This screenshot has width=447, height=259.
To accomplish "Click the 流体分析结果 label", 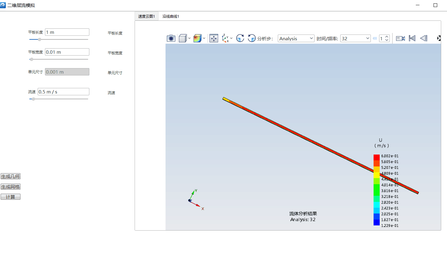I will coord(303,213).
